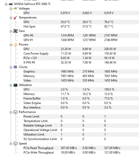Click the Powers flame icon
The height and width of the screenshot is (157, 139).
[x=15, y=44]
